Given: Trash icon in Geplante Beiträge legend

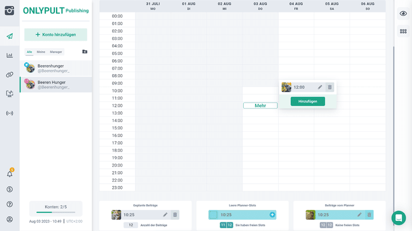Looking at the screenshot, I should pyautogui.click(x=175, y=215).
